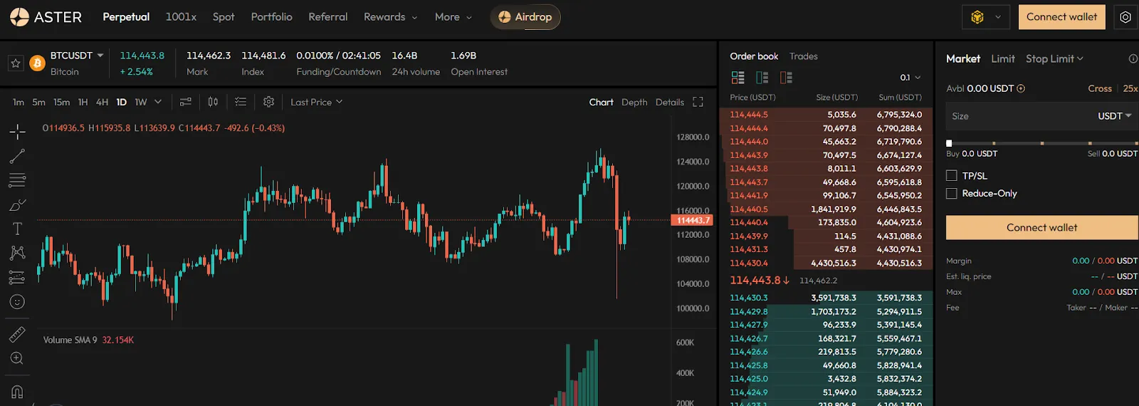The height and width of the screenshot is (406, 1139).
Task: Expand chart to fullscreen
Action: coord(698,102)
